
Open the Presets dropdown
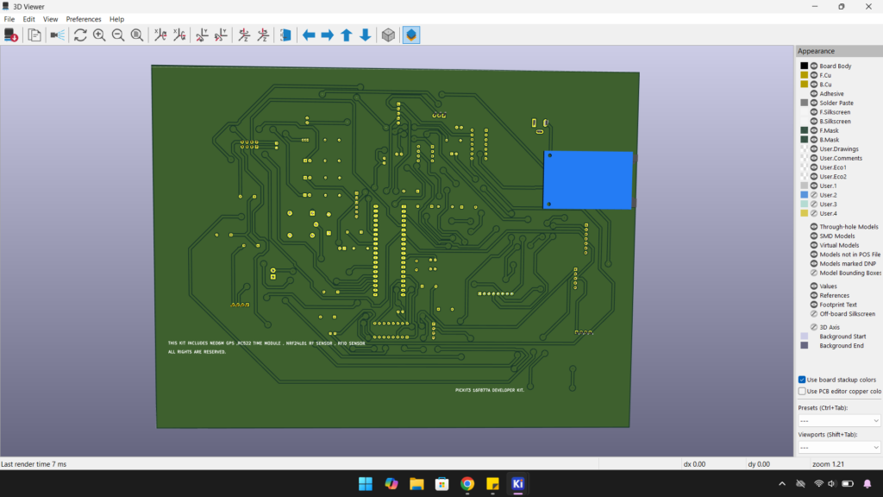(839, 421)
